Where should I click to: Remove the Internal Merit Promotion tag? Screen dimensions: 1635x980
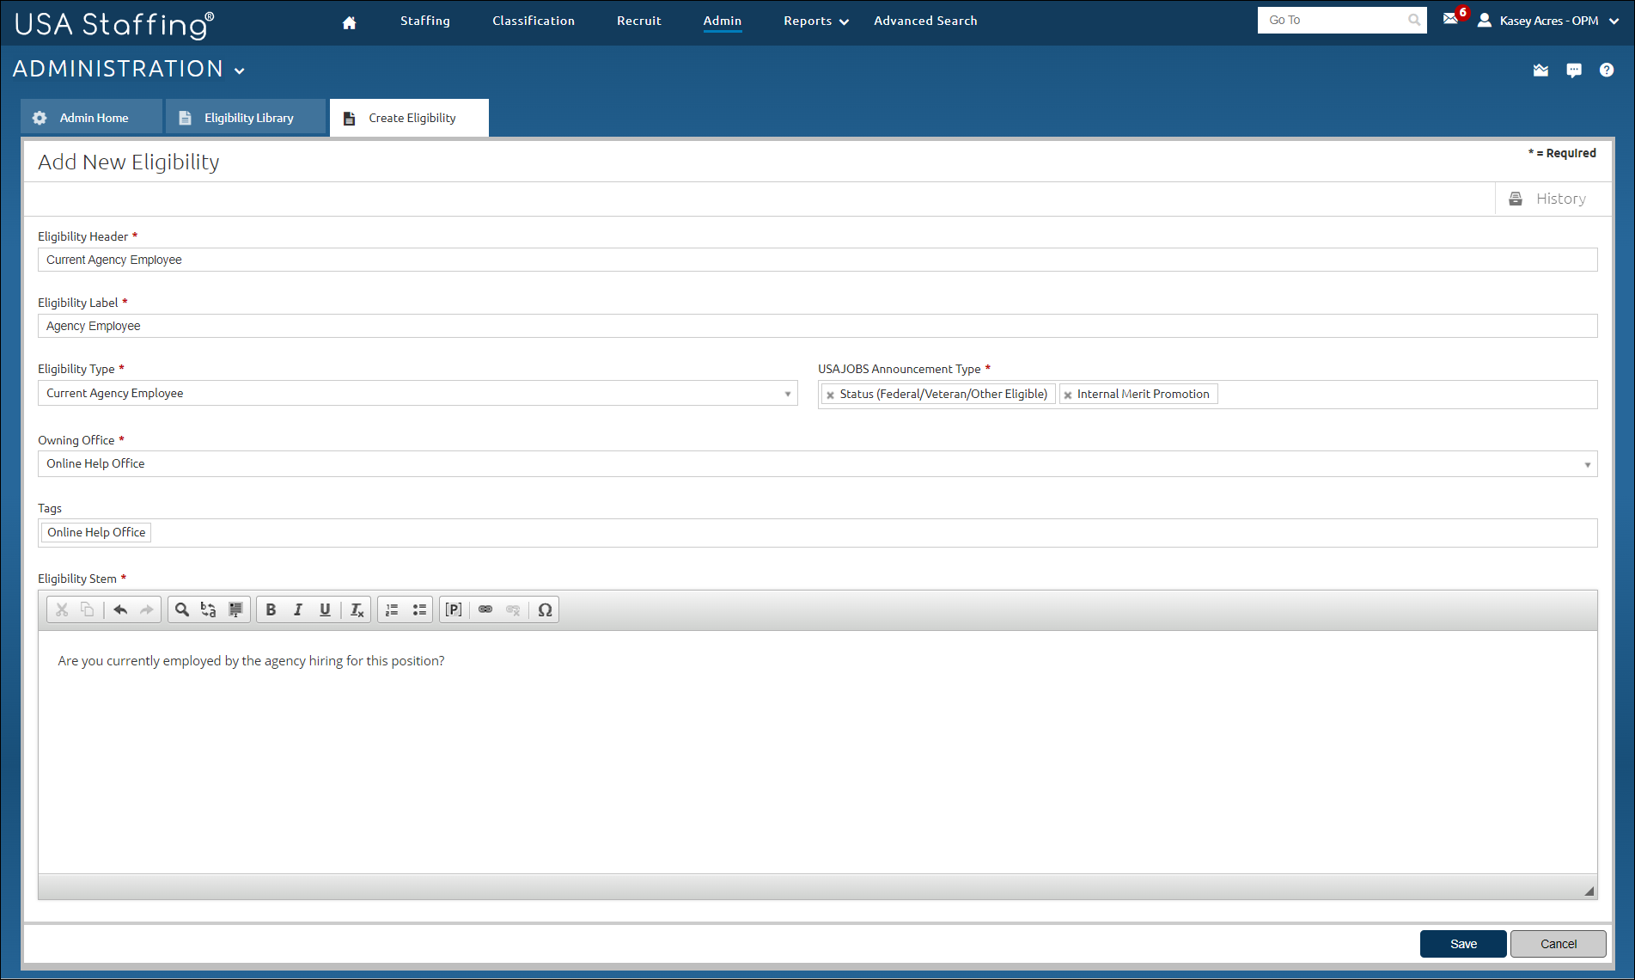pos(1068,395)
